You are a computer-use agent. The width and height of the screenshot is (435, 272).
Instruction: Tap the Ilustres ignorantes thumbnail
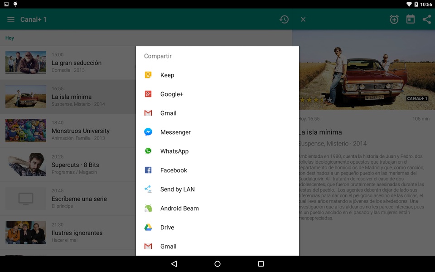point(26,233)
